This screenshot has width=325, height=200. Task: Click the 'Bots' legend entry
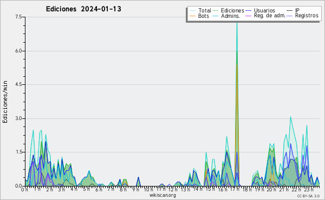point(204,16)
